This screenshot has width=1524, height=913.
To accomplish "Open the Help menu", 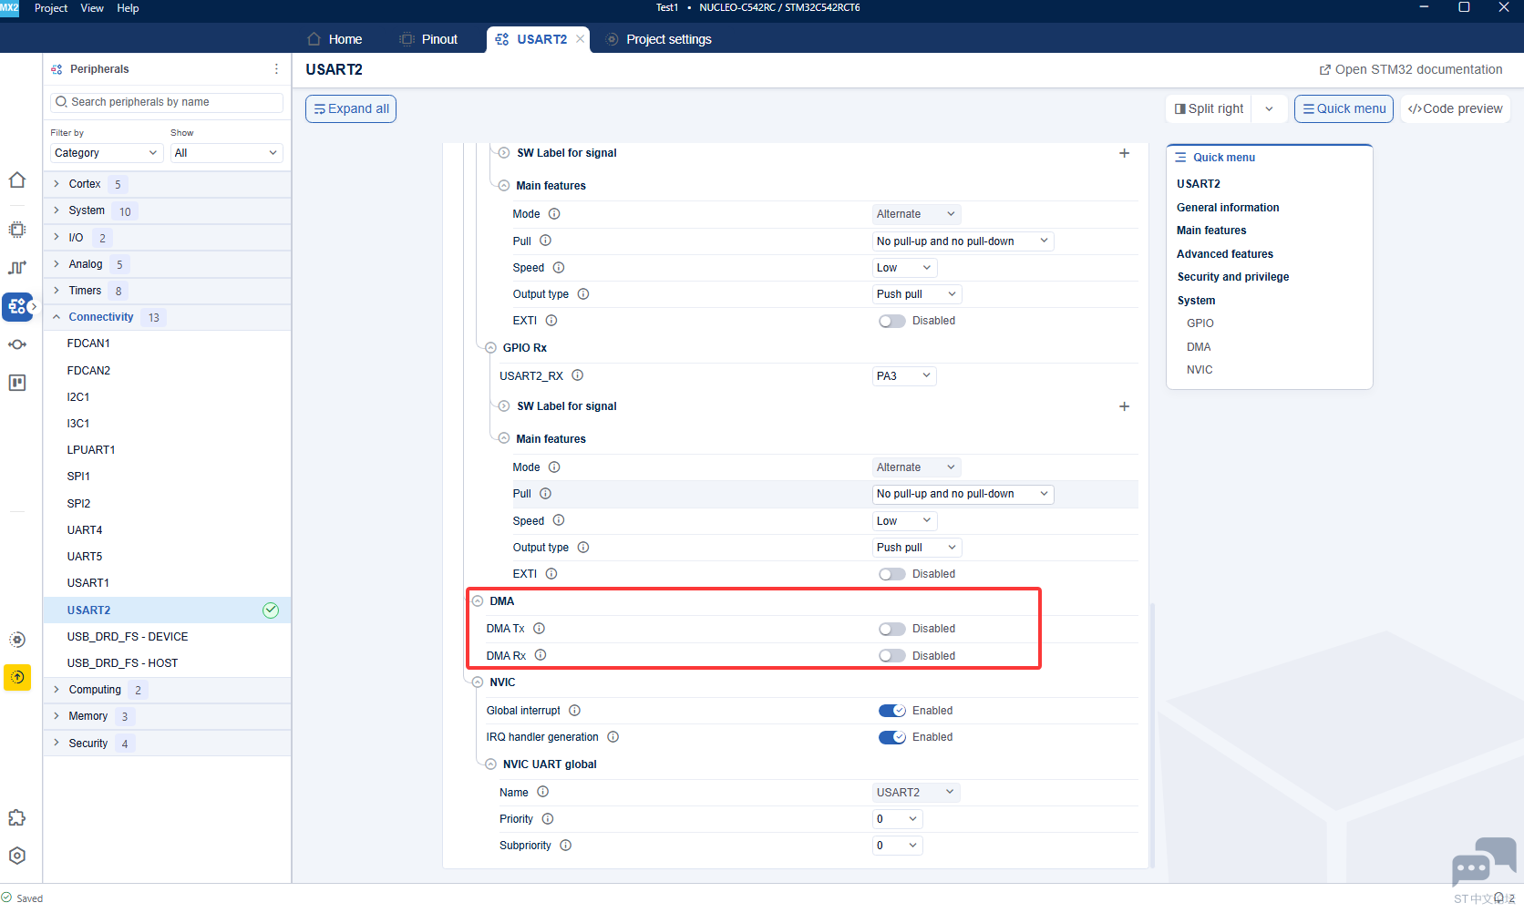I will 128,8.
